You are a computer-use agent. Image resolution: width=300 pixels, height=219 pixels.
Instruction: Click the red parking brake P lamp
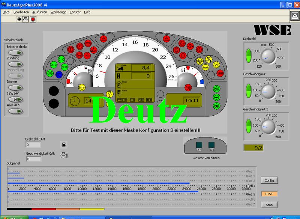(80, 46)
